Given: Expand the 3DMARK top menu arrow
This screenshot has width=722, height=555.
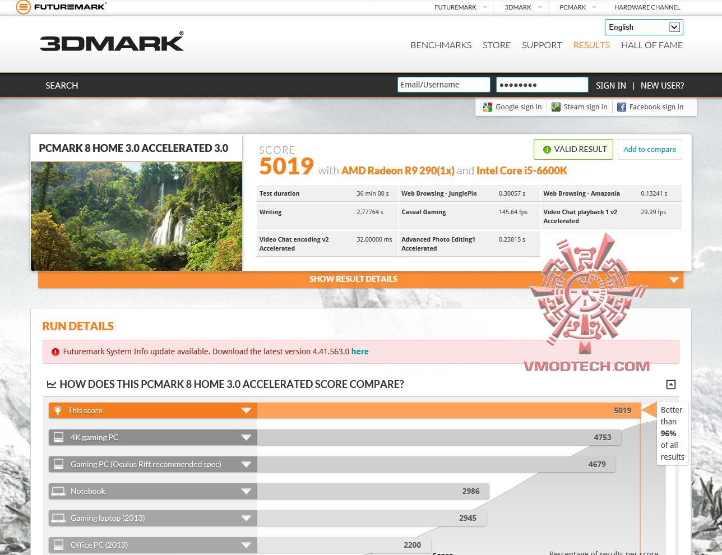Looking at the screenshot, I should pos(540,7).
